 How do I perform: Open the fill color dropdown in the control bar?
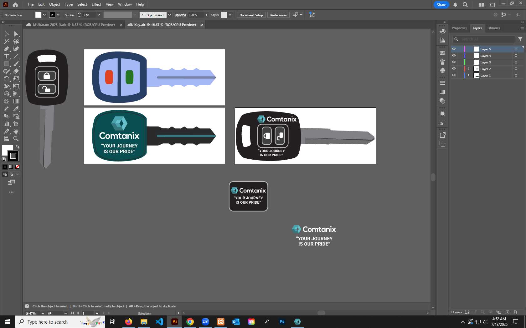(44, 15)
